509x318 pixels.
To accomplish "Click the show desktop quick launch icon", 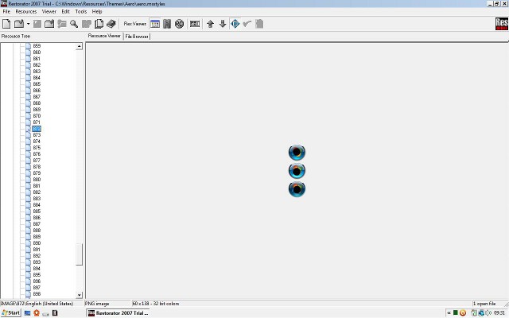I will click(x=27, y=313).
